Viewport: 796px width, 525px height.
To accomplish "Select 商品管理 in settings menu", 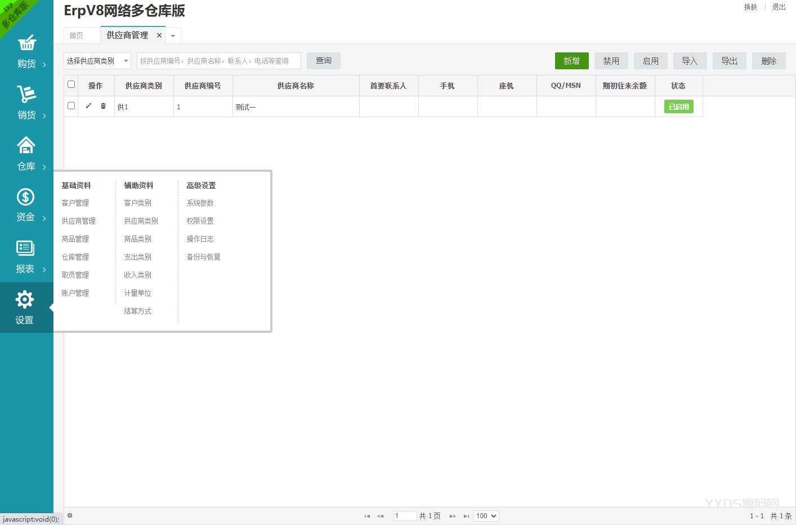I will 75,239.
